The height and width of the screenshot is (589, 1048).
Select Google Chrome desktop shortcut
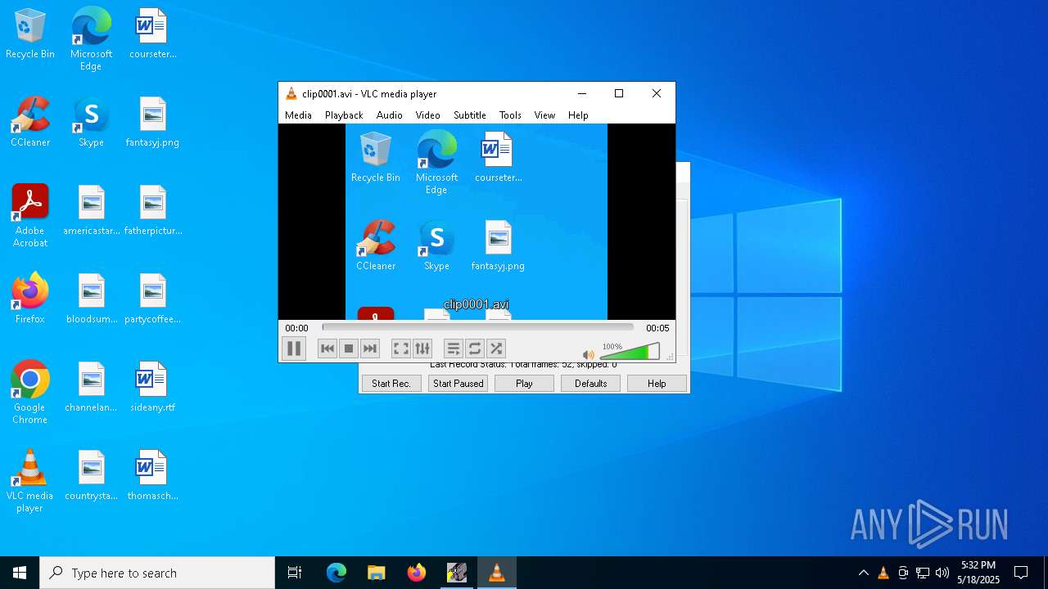point(30,393)
